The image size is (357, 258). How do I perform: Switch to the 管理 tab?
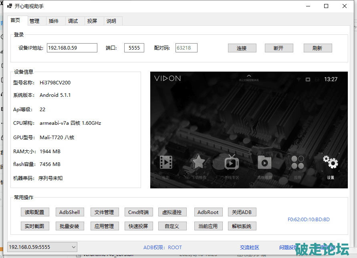tap(34, 21)
